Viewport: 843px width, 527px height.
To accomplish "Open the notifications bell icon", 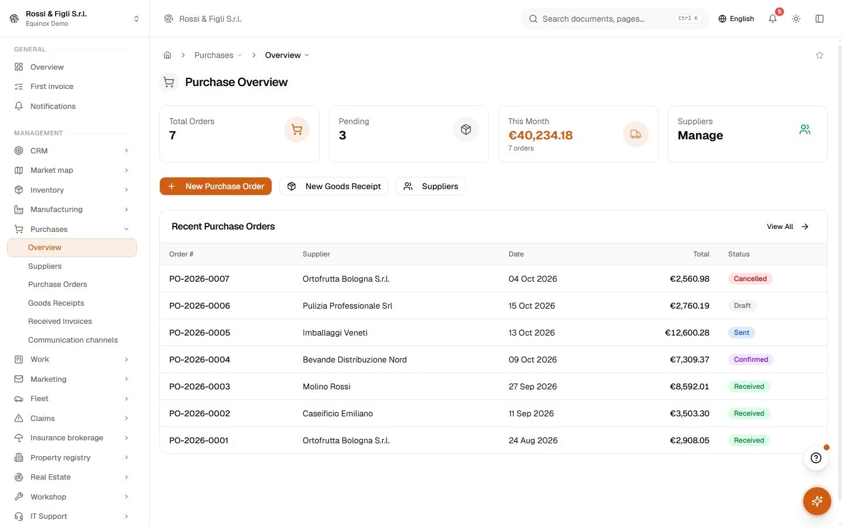I will 773,19.
